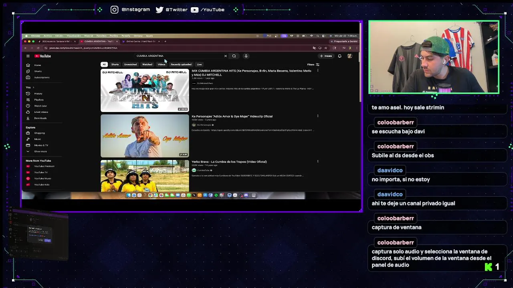The image size is (513, 288).
Task: Click the History clock icon
Action: [28, 94]
